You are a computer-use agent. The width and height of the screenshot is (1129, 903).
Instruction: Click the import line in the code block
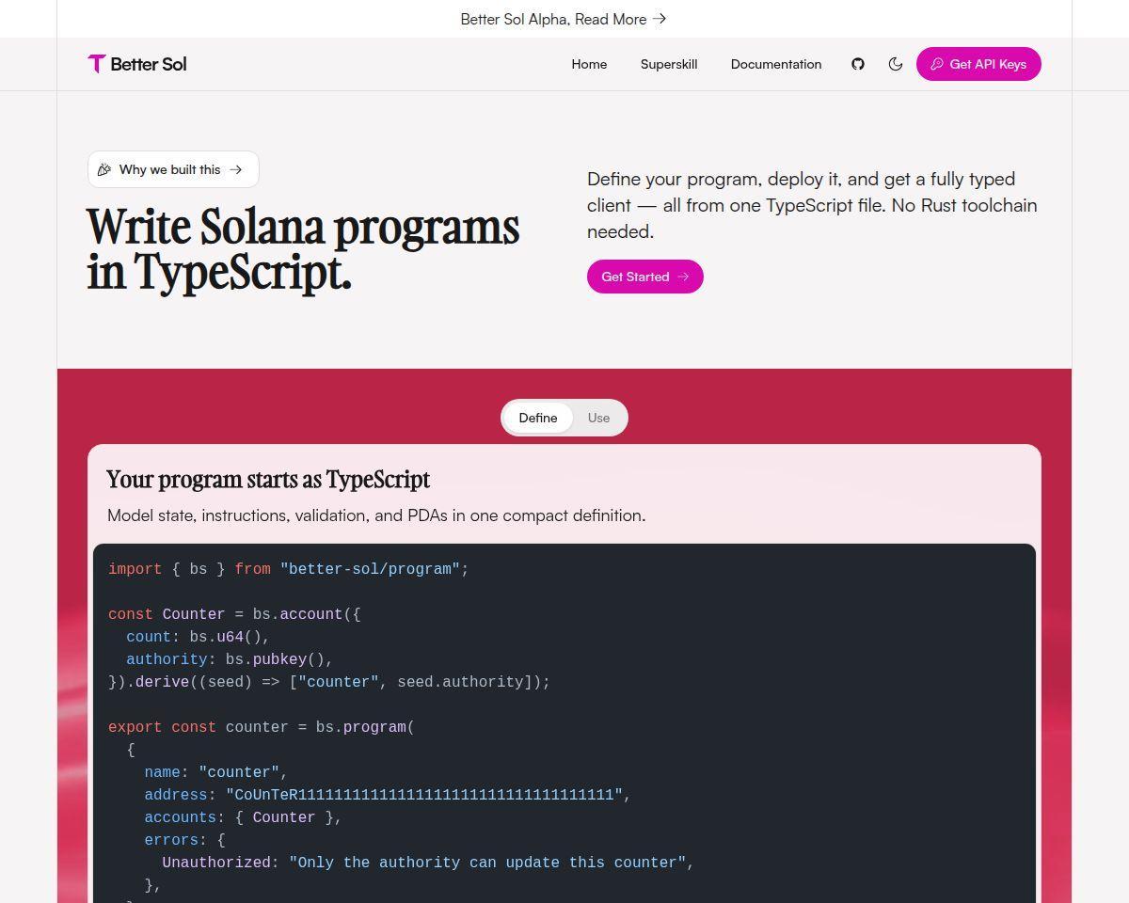[x=289, y=569]
